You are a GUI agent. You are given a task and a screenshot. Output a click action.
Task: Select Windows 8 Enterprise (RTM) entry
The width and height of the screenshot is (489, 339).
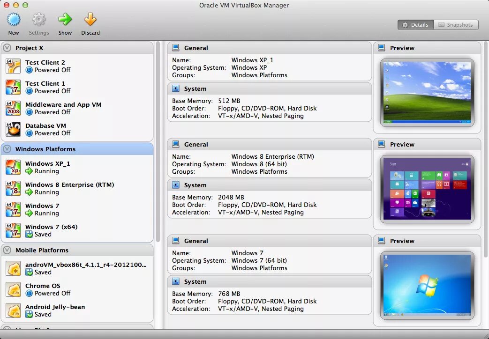pos(77,188)
